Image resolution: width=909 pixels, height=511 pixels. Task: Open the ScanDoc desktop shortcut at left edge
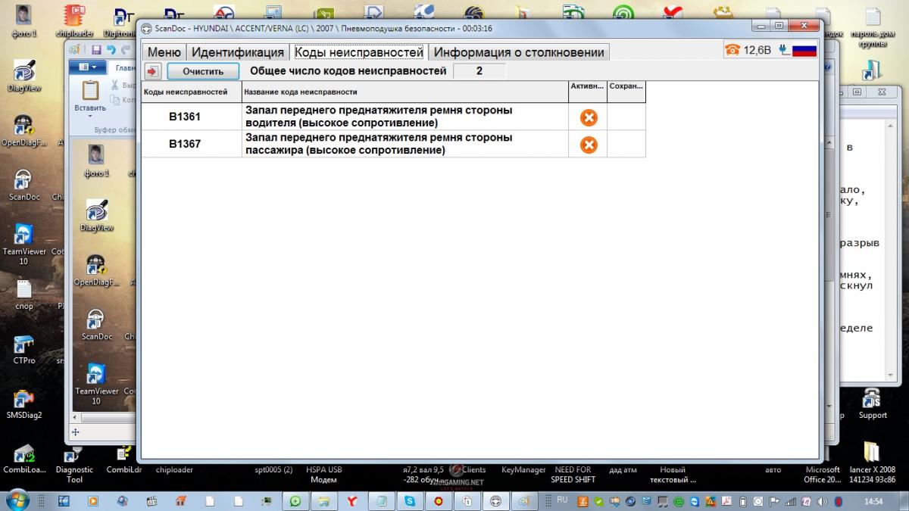point(24,185)
